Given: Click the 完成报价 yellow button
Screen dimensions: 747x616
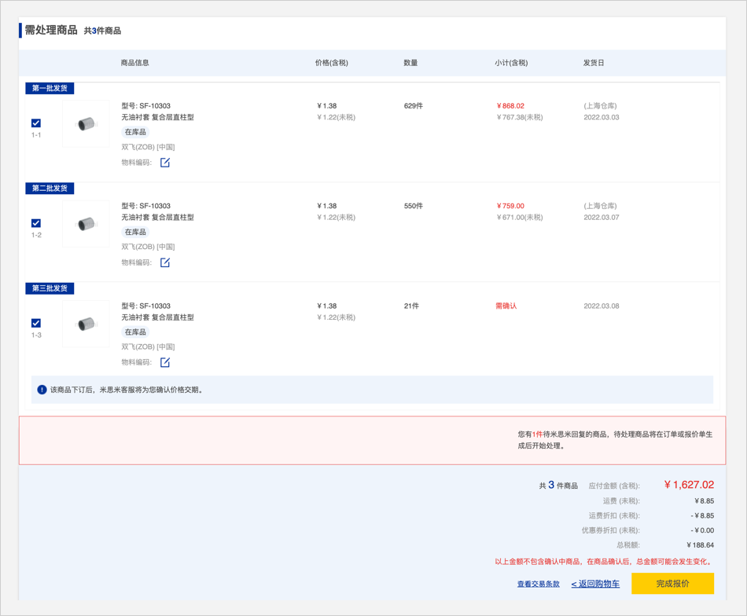Looking at the screenshot, I should 672,584.
